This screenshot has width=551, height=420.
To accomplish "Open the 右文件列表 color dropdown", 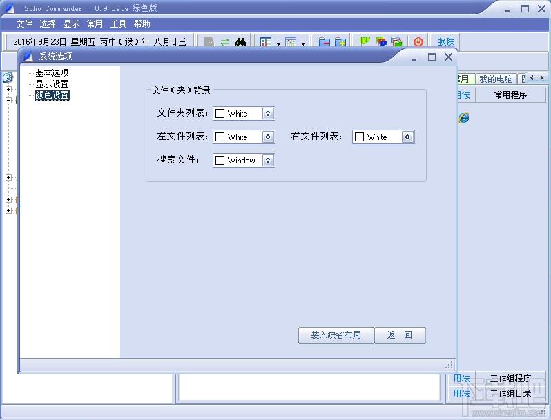I will (x=407, y=137).
